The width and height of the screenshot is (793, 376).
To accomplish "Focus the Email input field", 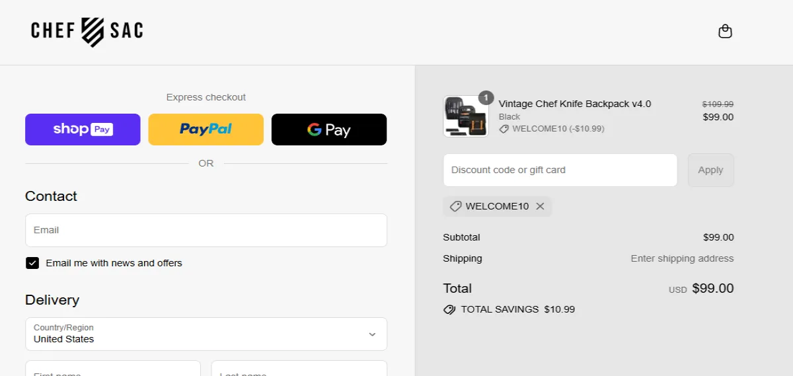I will [206, 230].
